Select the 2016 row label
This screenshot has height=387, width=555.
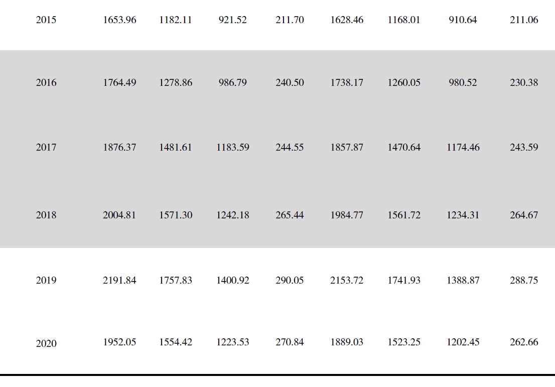(x=46, y=83)
